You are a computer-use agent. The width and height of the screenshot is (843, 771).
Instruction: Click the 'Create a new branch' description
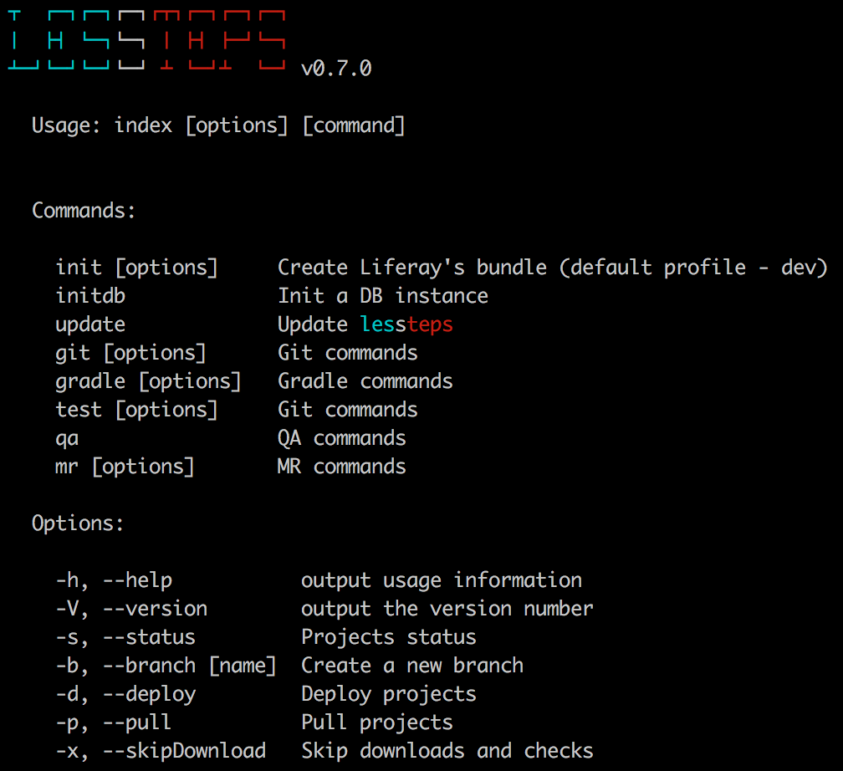coord(412,666)
